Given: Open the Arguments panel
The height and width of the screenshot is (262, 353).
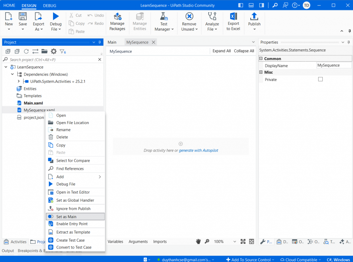Looking at the screenshot, I should pyautogui.click(x=138, y=242).
